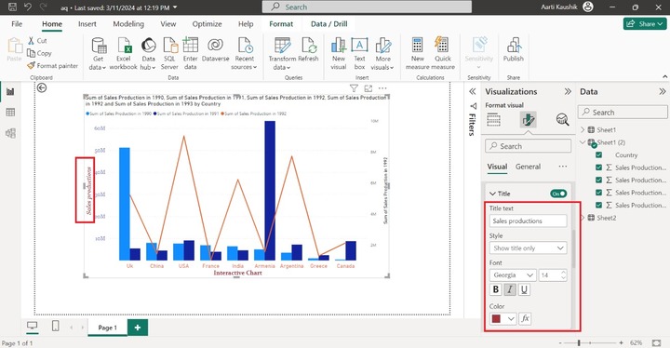Screen dimensions: 670x348
Task: Uncheck the second Sales Production field
Action: point(598,180)
